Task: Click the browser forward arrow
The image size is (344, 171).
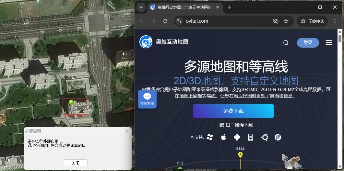Action: pos(154,21)
